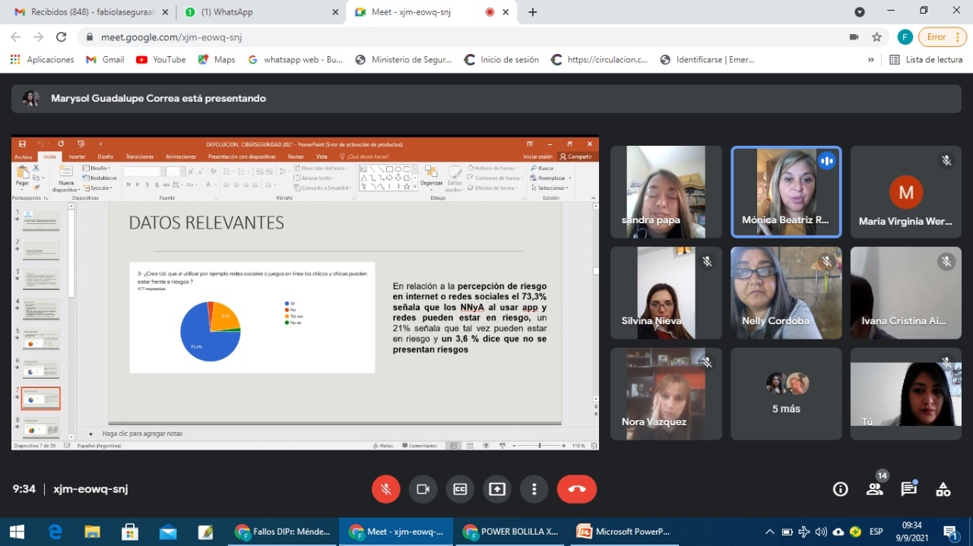This screenshot has height=546, width=973.
Task: Toggle the camera off in Meet
Action: (423, 489)
